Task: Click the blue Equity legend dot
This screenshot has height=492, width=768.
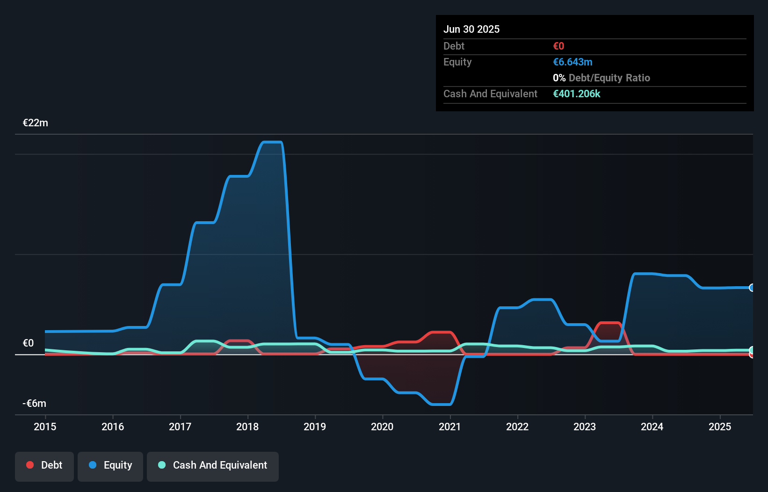Action: [92, 465]
